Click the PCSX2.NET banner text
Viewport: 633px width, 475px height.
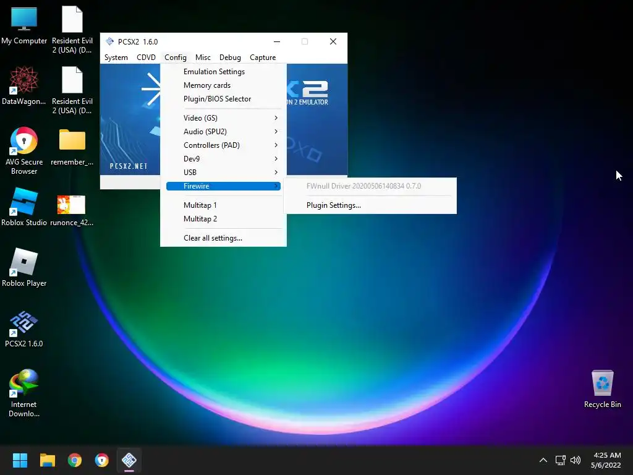(129, 166)
